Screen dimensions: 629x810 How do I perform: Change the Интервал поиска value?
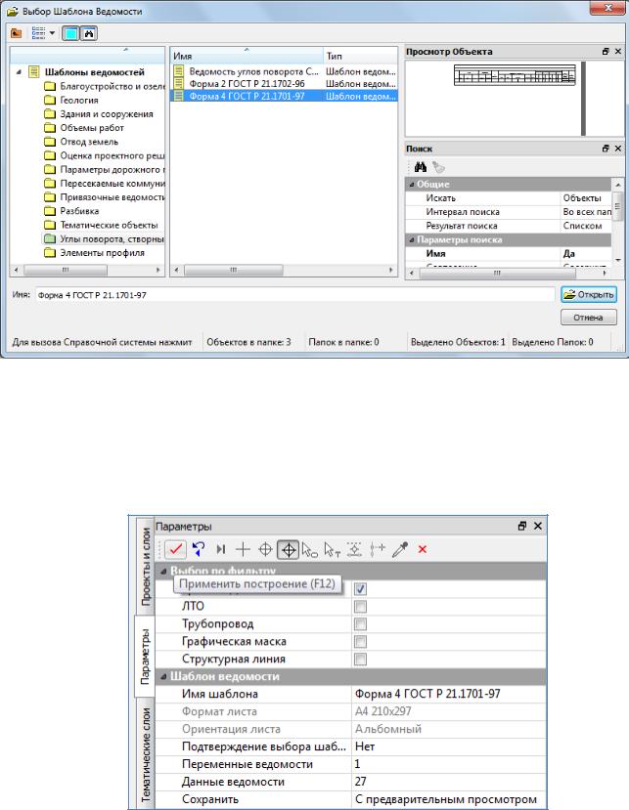point(586,212)
